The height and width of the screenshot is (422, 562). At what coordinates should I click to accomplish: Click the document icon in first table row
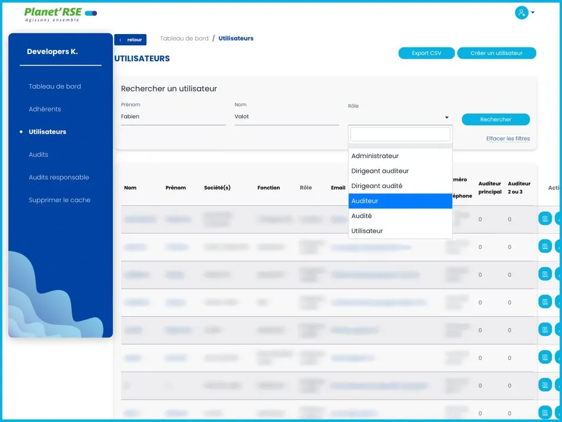(545, 219)
